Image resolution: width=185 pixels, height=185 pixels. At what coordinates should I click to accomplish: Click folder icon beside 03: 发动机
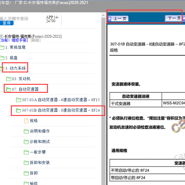[x=9, y=79]
